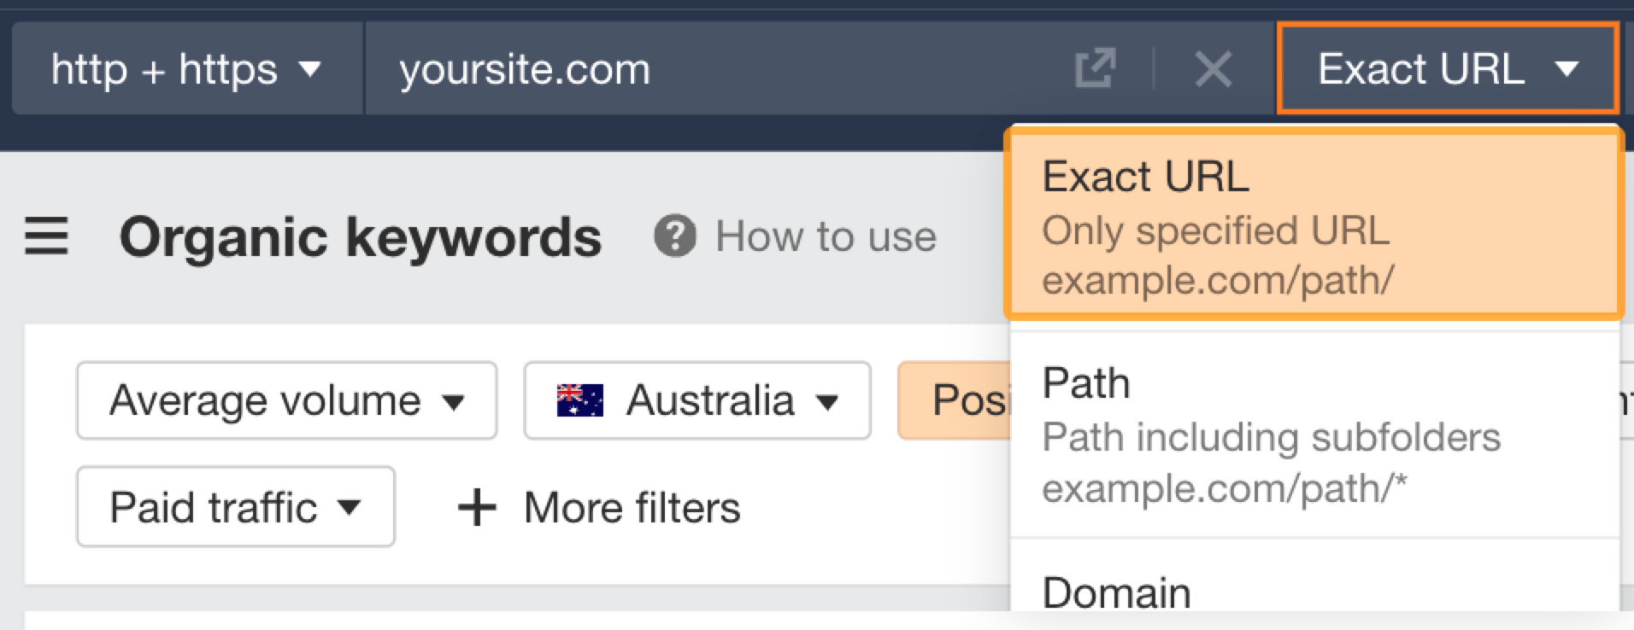Image resolution: width=1634 pixels, height=630 pixels.
Task: Select the Path including subfolders option
Action: (1314, 435)
